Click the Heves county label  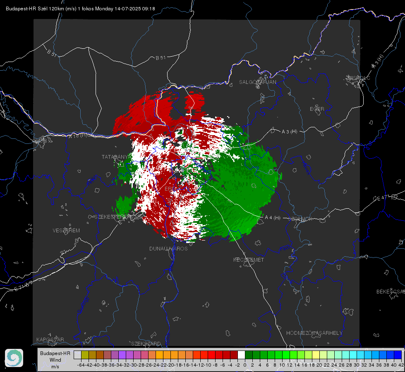point(306,168)
